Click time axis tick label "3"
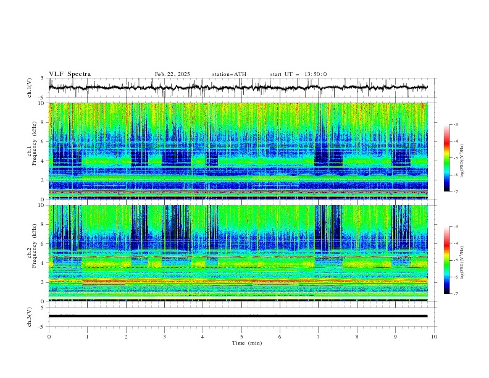The image size is (489, 378). [x=164, y=337]
